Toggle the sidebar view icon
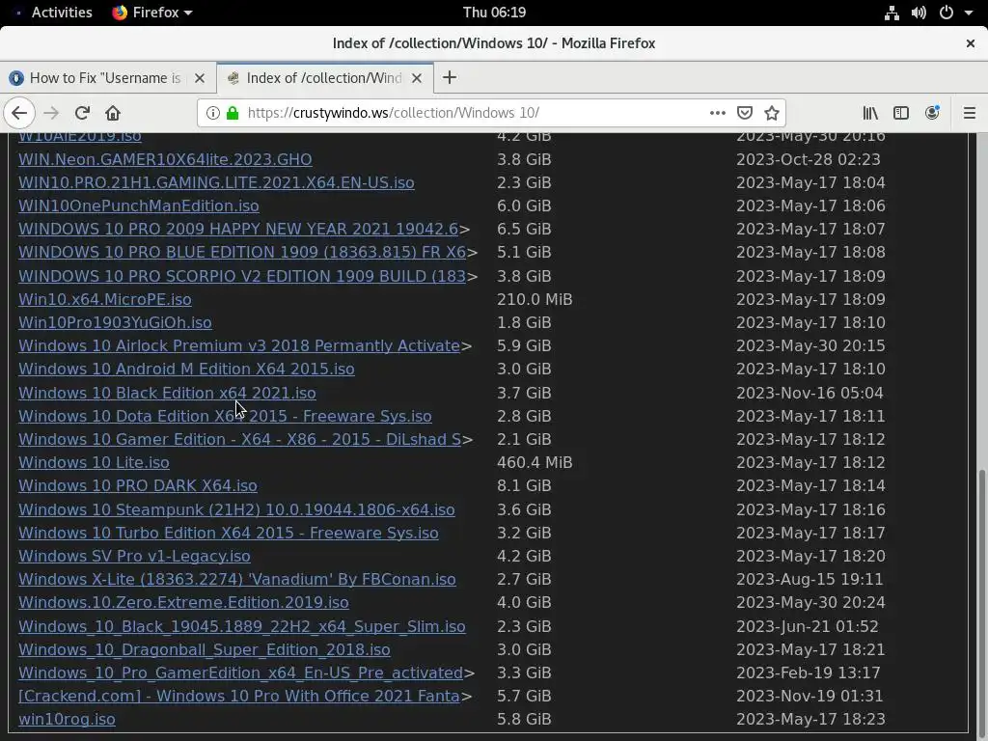 click(901, 113)
